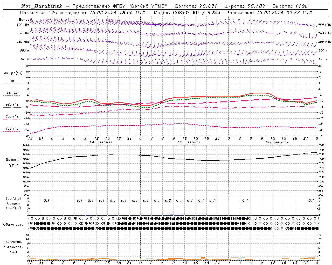Click the Давление panel label
This screenshot has height=265, width=332.
click(13, 160)
